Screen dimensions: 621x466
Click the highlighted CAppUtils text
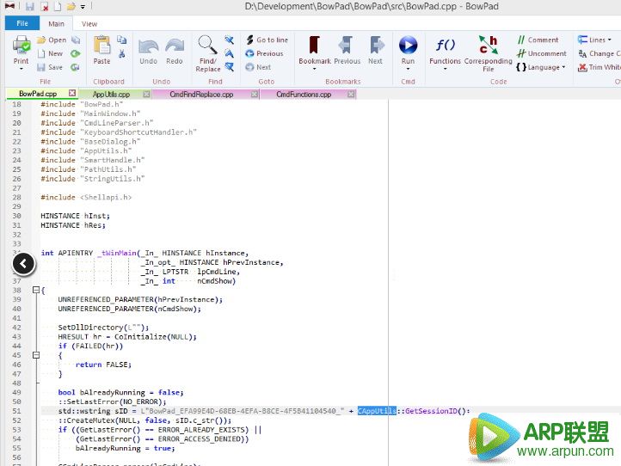377,411
